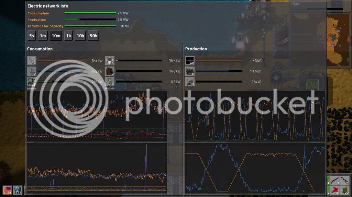Select the 5s time range button

coord(32,36)
